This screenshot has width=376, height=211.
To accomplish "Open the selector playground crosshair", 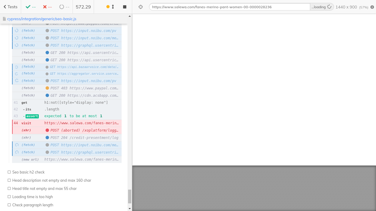I will (141, 7).
